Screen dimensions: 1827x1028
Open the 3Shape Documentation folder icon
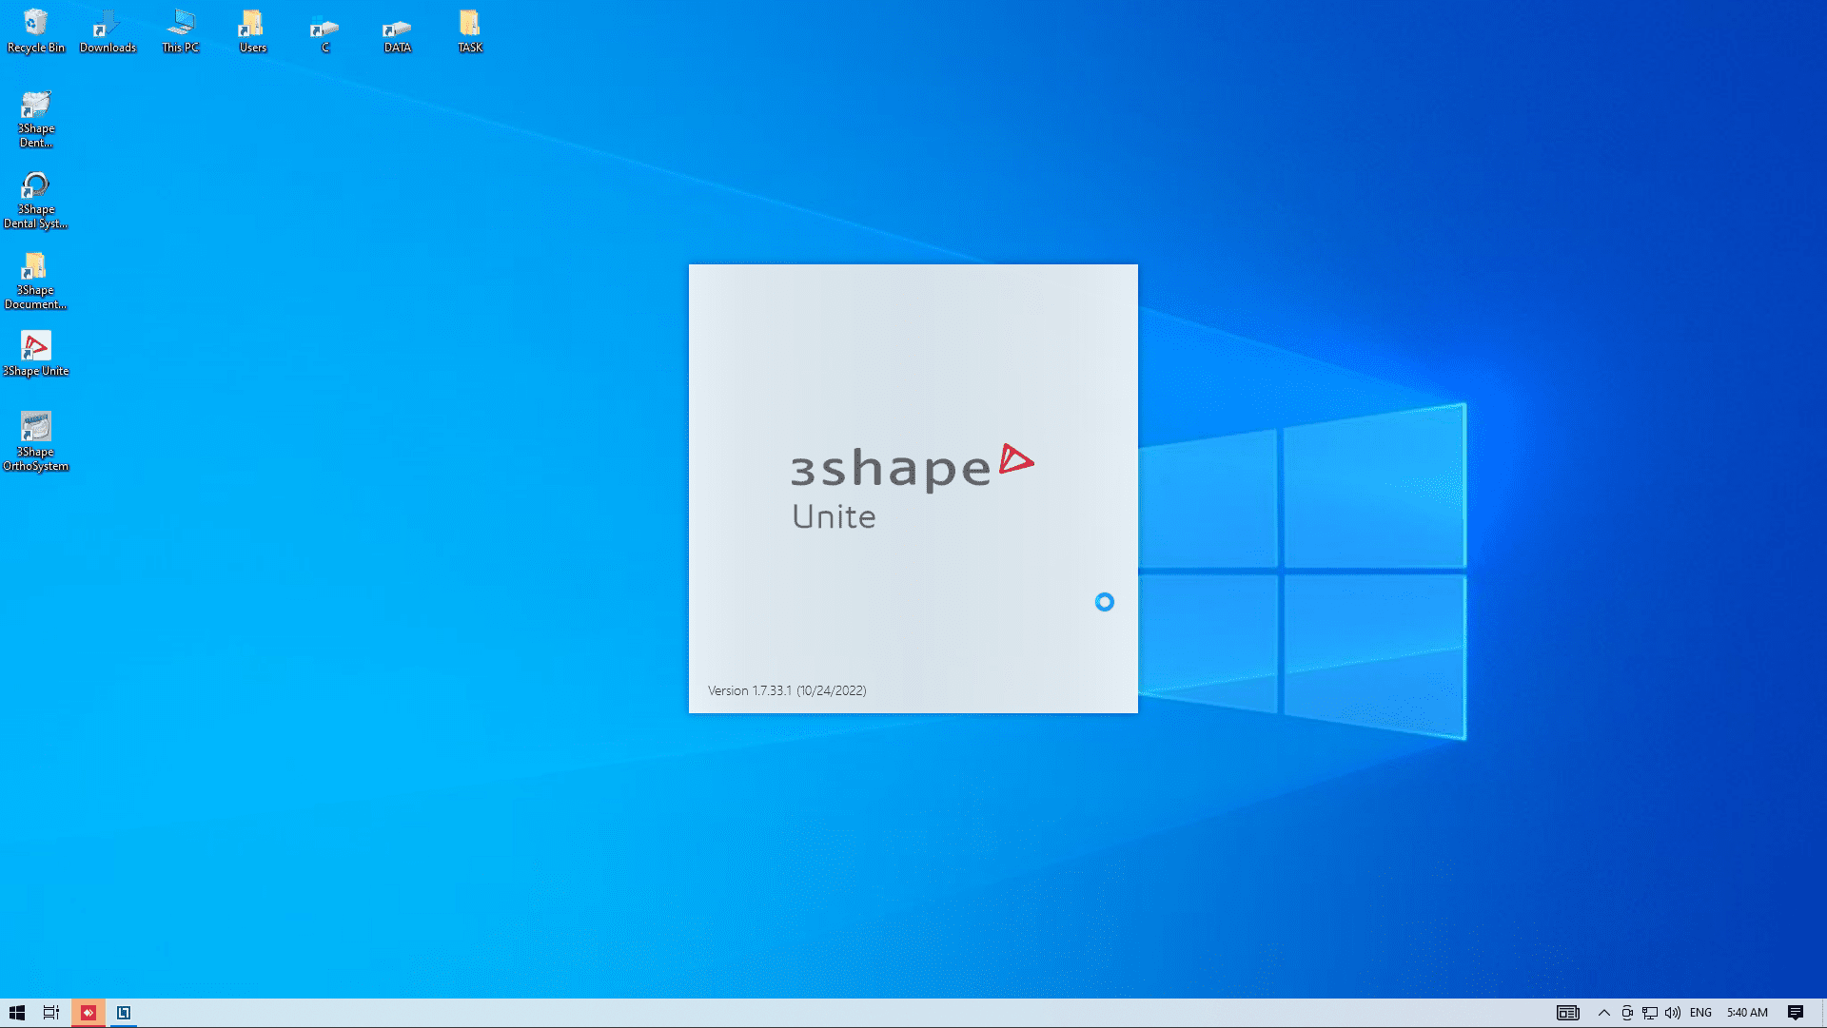[x=35, y=267]
